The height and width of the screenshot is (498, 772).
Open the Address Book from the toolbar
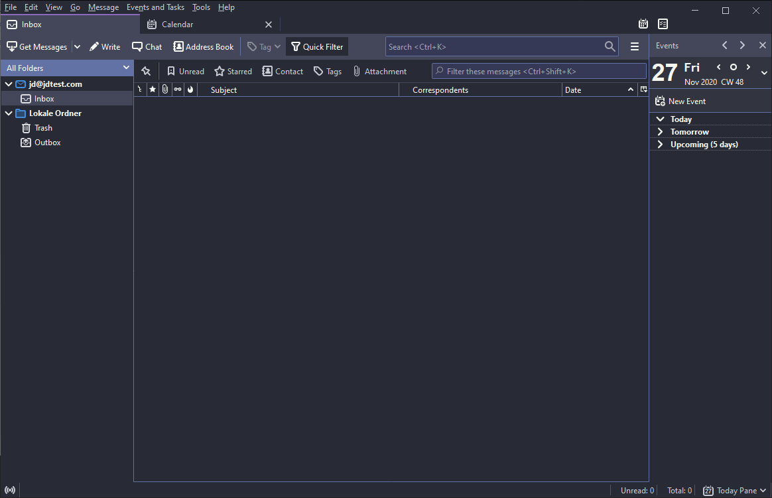(203, 46)
